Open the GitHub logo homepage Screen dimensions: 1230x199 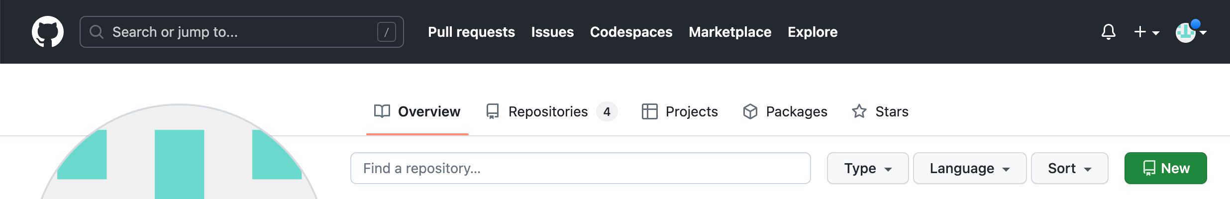48,32
